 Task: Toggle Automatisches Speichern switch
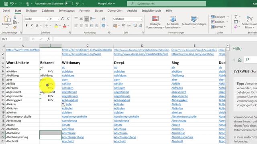[69, 4]
